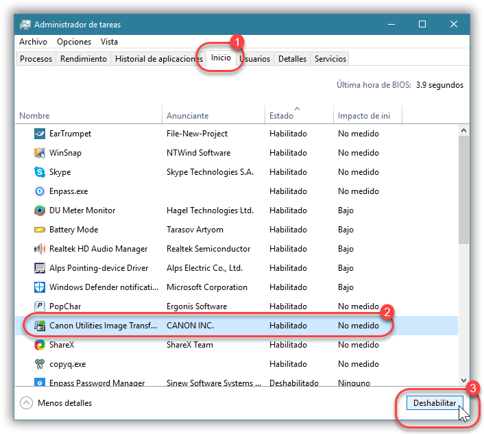
Task: Open the Opciones menu
Action: click(74, 42)
